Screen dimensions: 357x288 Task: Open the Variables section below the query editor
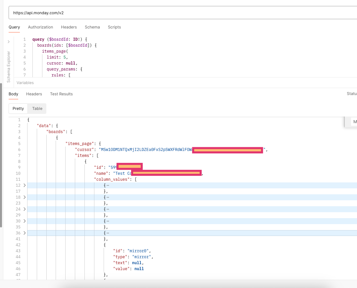click(25, 83)
